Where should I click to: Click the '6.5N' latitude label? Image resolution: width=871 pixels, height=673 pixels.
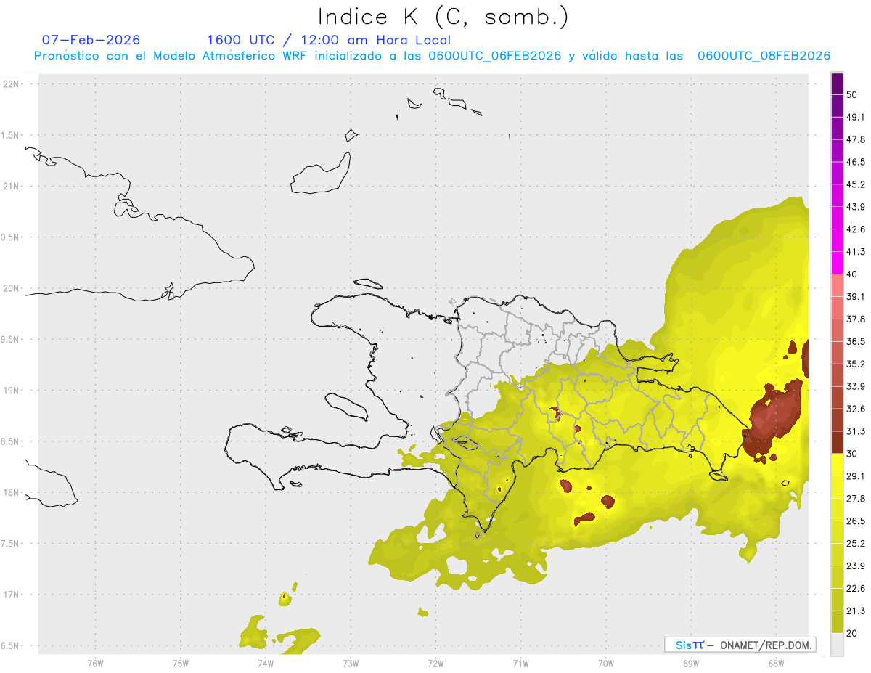[9, 645]
